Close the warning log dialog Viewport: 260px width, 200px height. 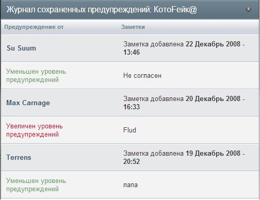pyautogui.click(x=249, y=9)
